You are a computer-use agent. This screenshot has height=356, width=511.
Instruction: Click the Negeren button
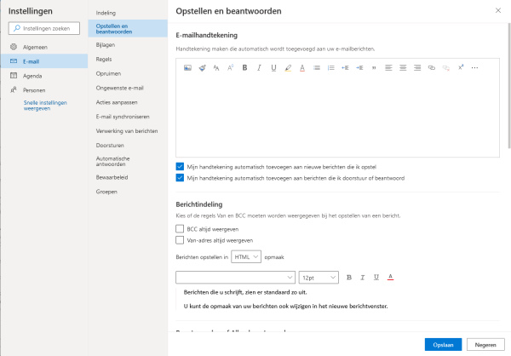485,345
